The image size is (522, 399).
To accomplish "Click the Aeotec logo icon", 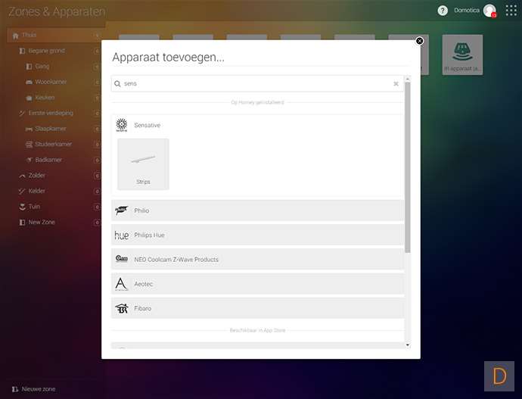I will pos(121,284).
